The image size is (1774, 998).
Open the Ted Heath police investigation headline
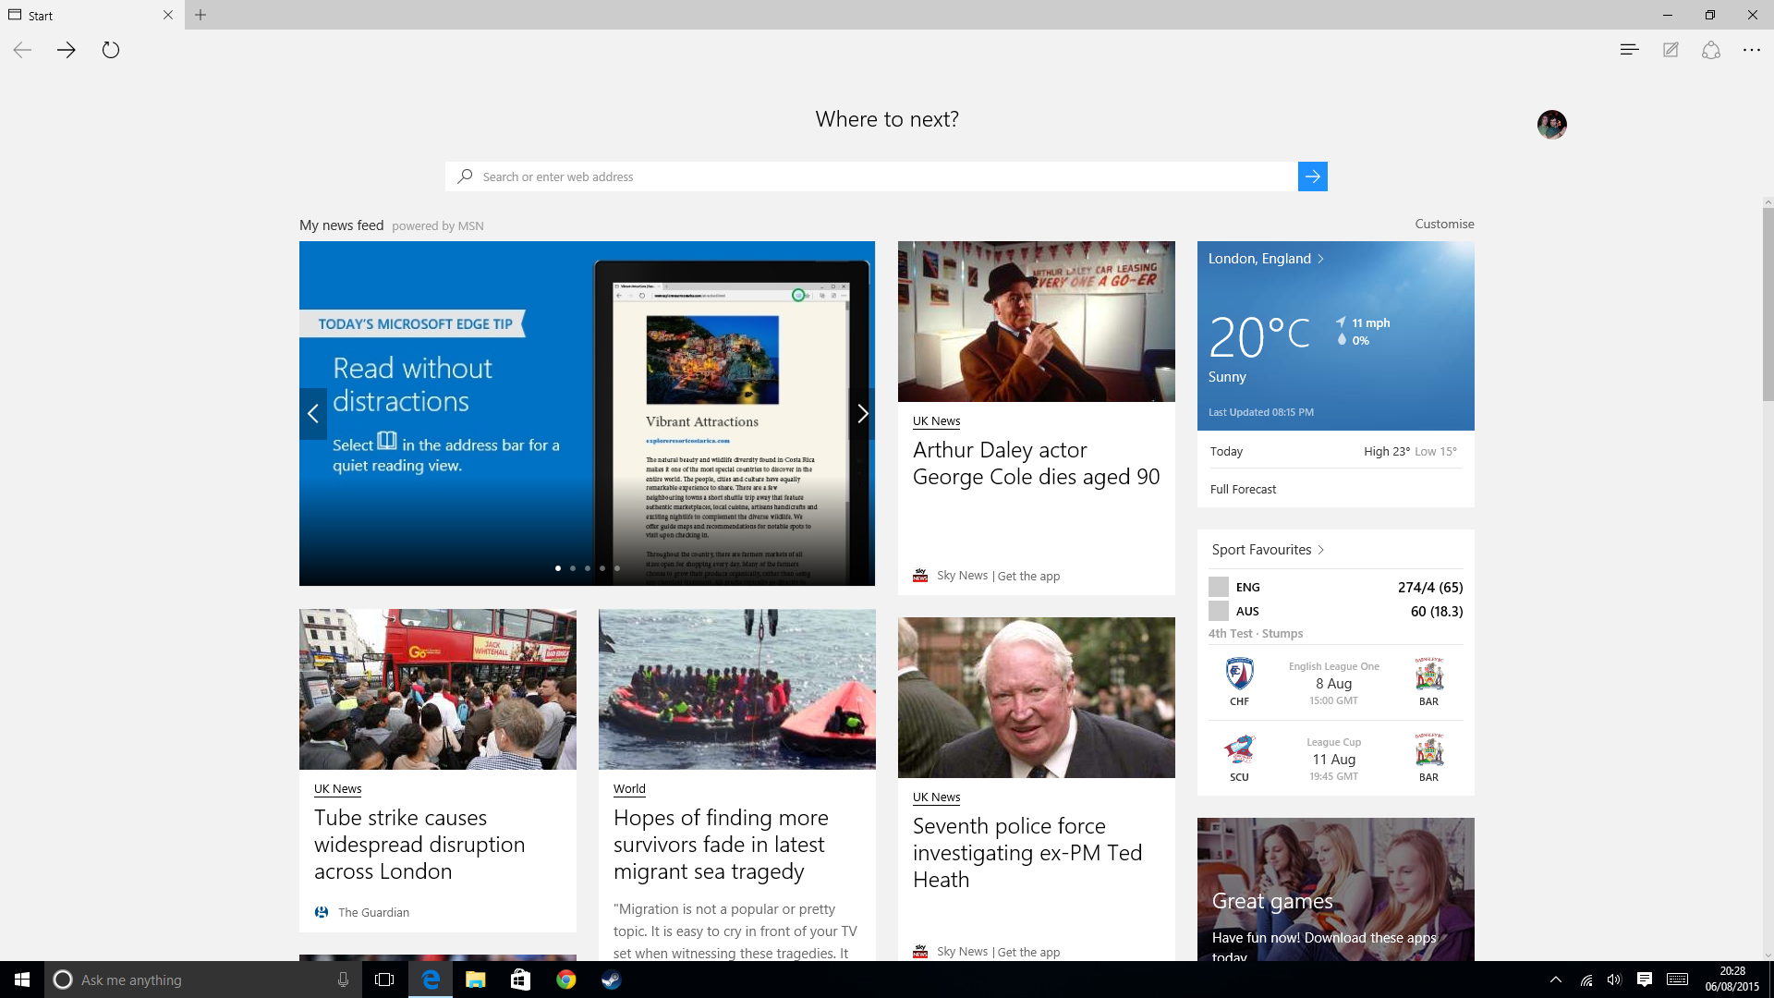coord(1027,853)
